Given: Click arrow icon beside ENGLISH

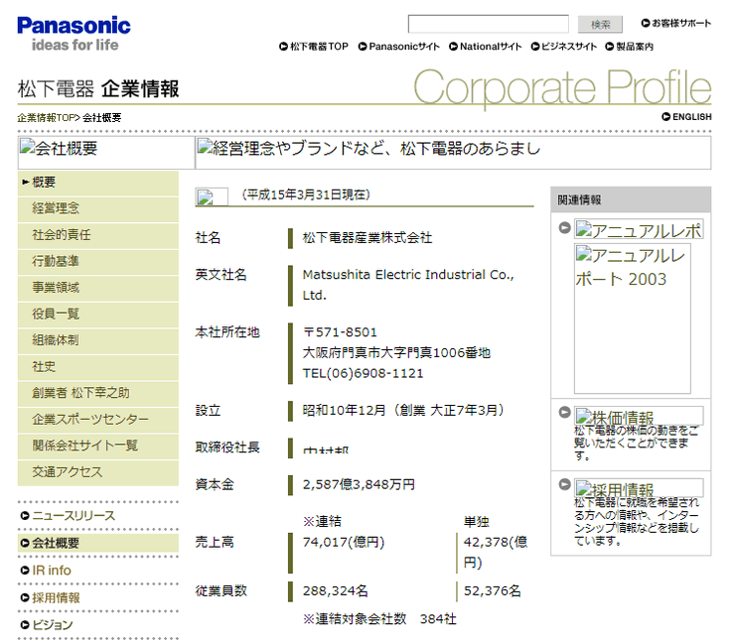Looking at the screenshot, I should tap(666, 116).
